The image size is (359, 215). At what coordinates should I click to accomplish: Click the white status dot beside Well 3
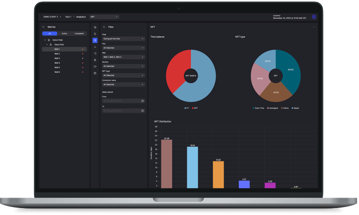[82, 58]
